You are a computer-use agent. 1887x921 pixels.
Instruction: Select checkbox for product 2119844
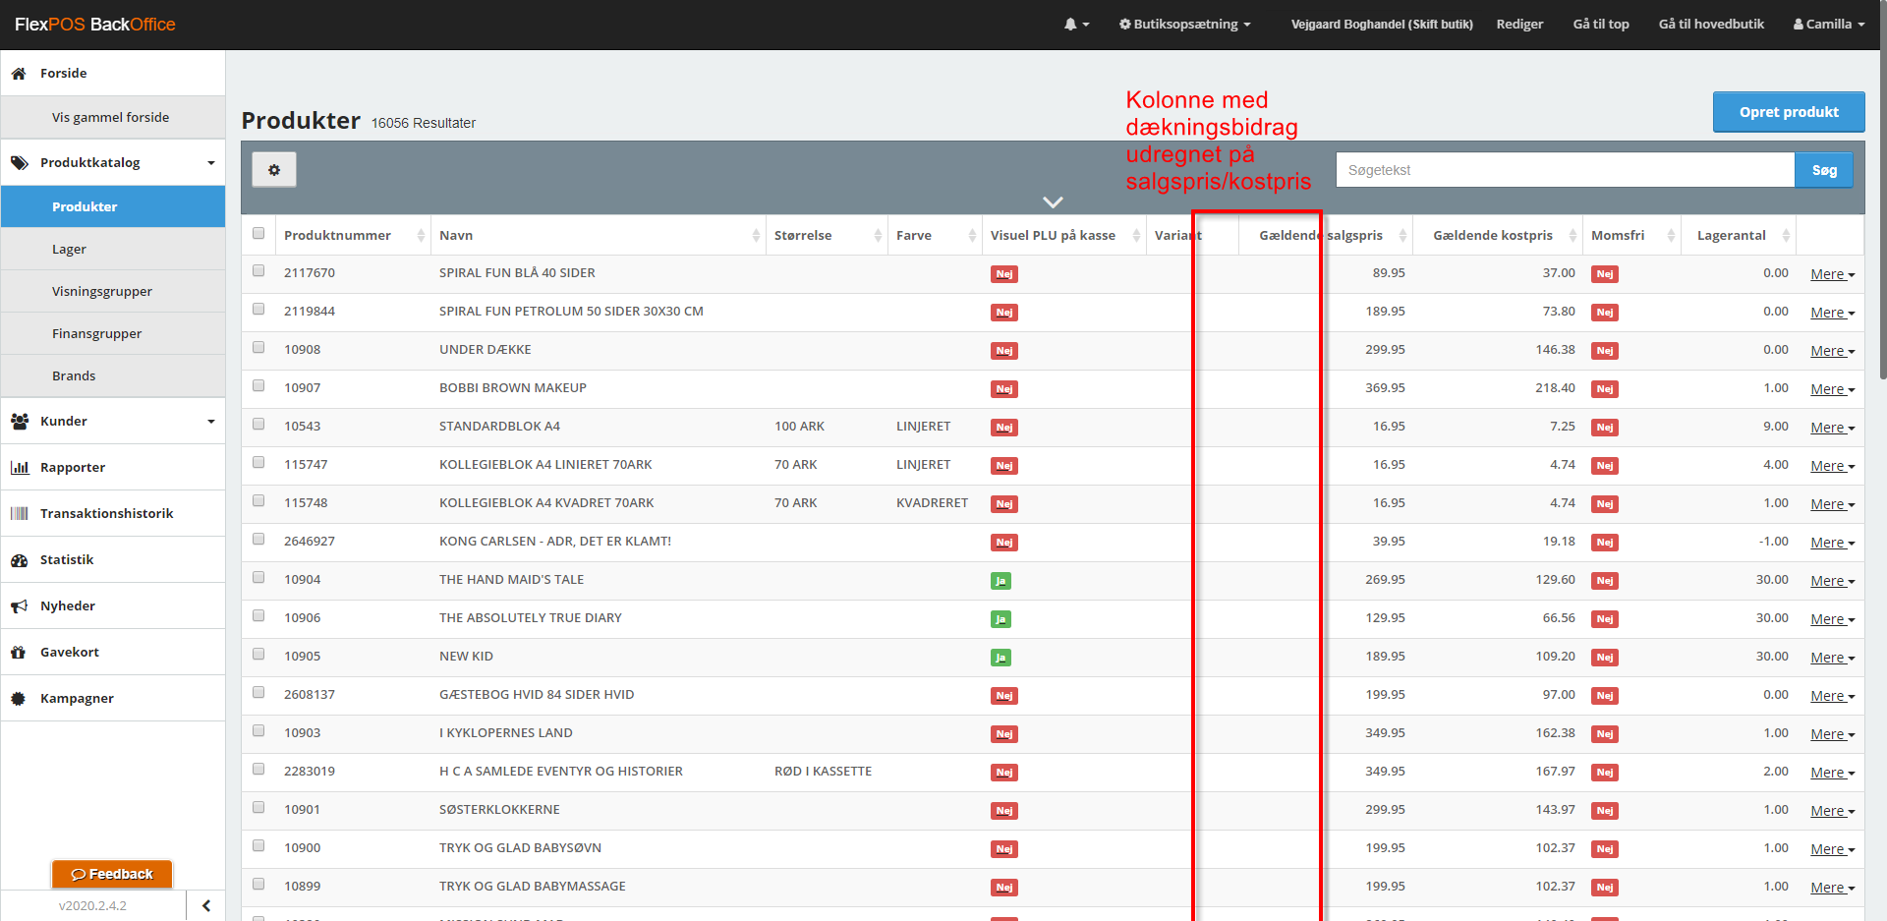[x=258, y=310]
